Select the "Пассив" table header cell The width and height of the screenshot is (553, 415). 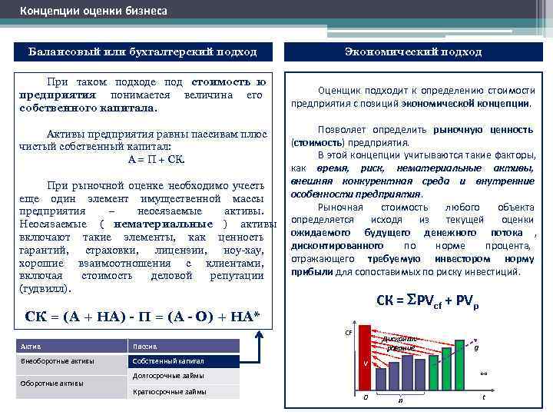(184, 346)
